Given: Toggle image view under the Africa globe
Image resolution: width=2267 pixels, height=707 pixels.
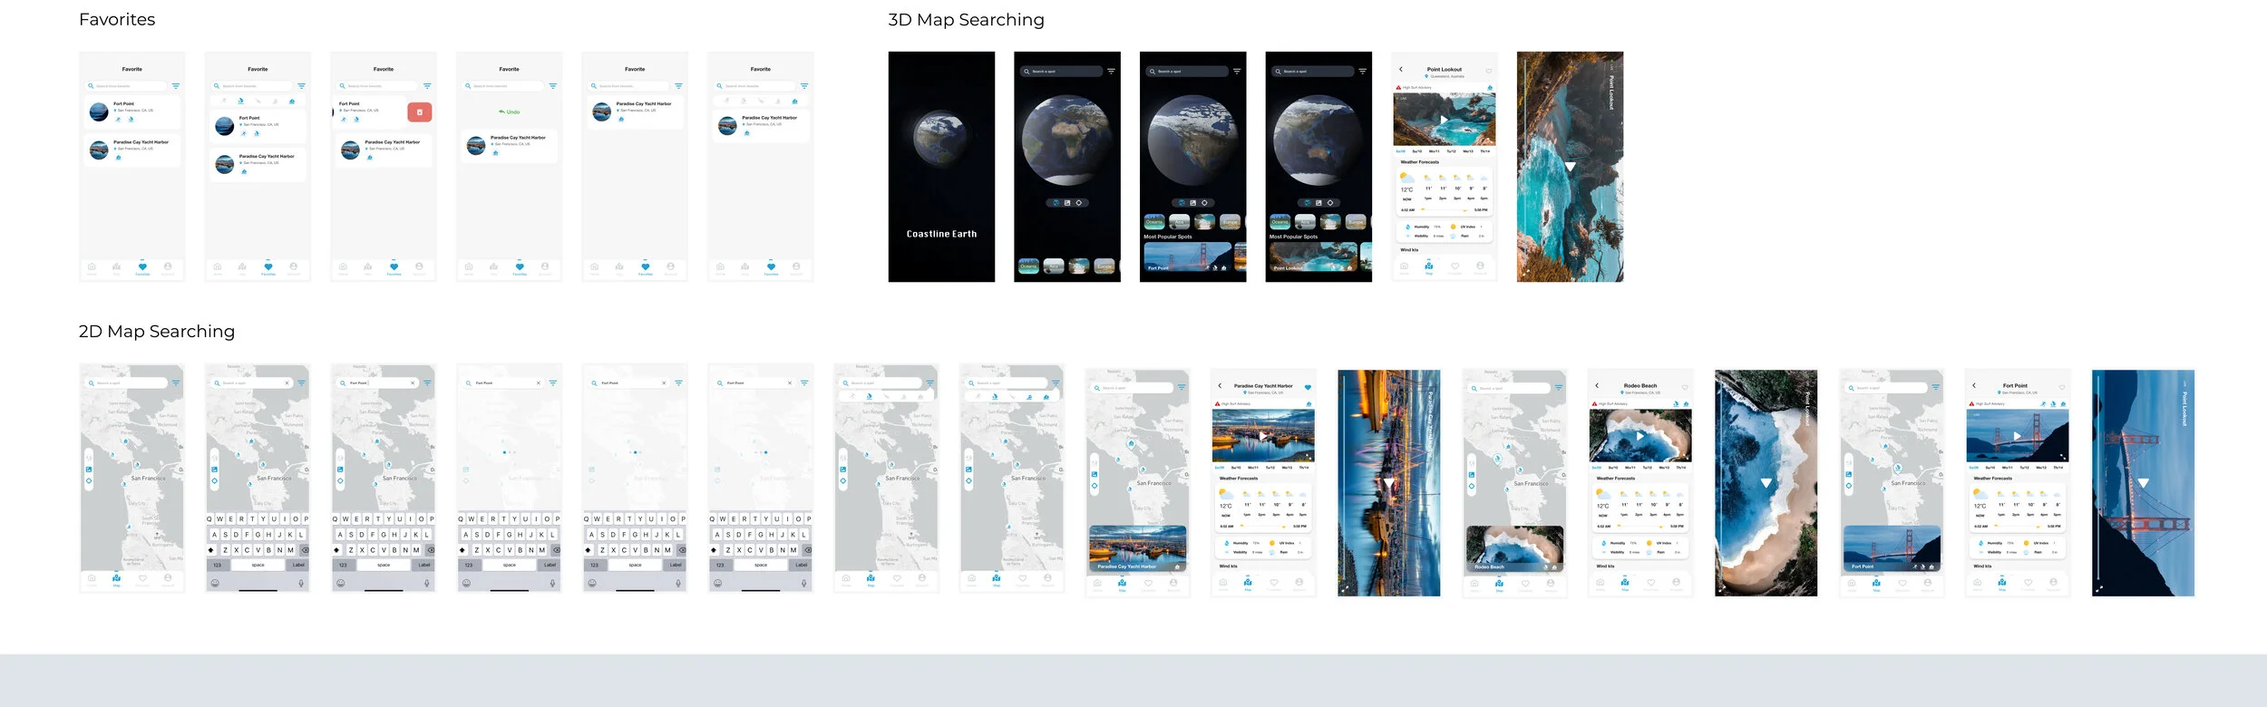Looking at the screenshot, I should (x=1067, y=202).
